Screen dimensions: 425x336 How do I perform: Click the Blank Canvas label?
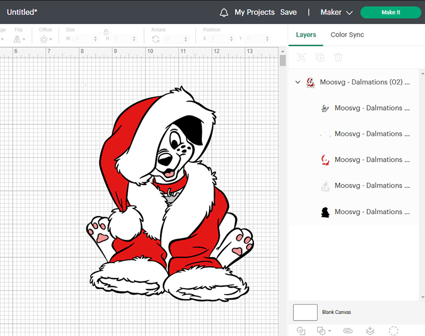tap(336, 312)
